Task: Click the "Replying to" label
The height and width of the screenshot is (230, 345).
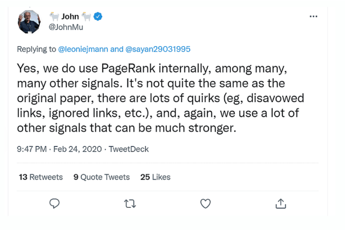Action: 37,50
